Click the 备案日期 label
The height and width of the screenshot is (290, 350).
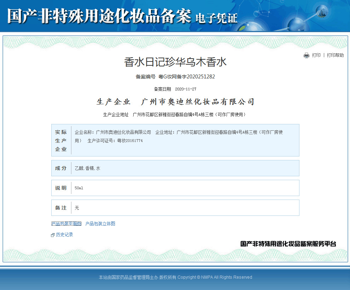[163, 89]
